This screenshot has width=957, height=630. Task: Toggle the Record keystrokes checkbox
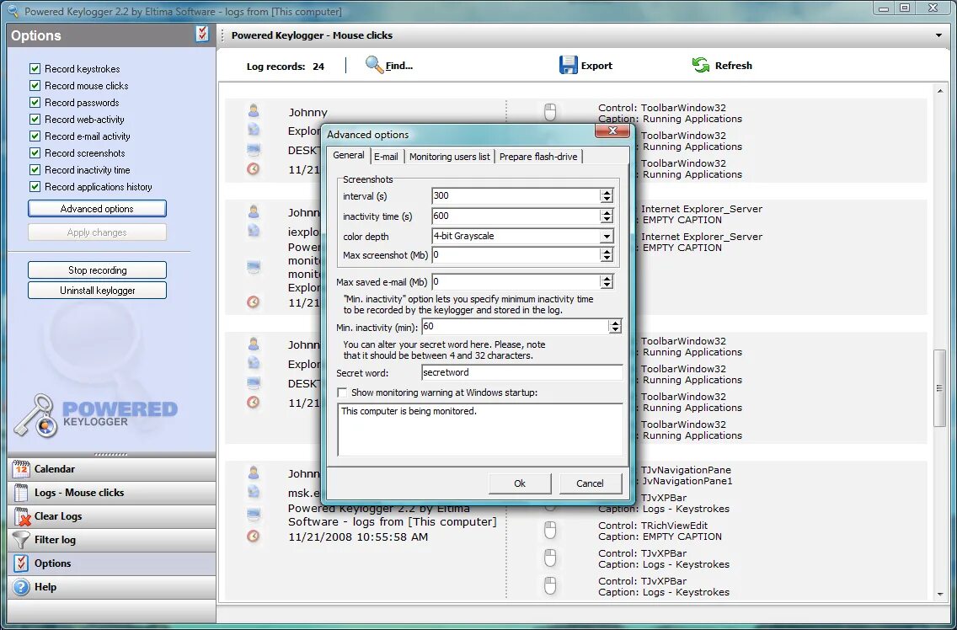pyautogui.click(x=35, y=69)
